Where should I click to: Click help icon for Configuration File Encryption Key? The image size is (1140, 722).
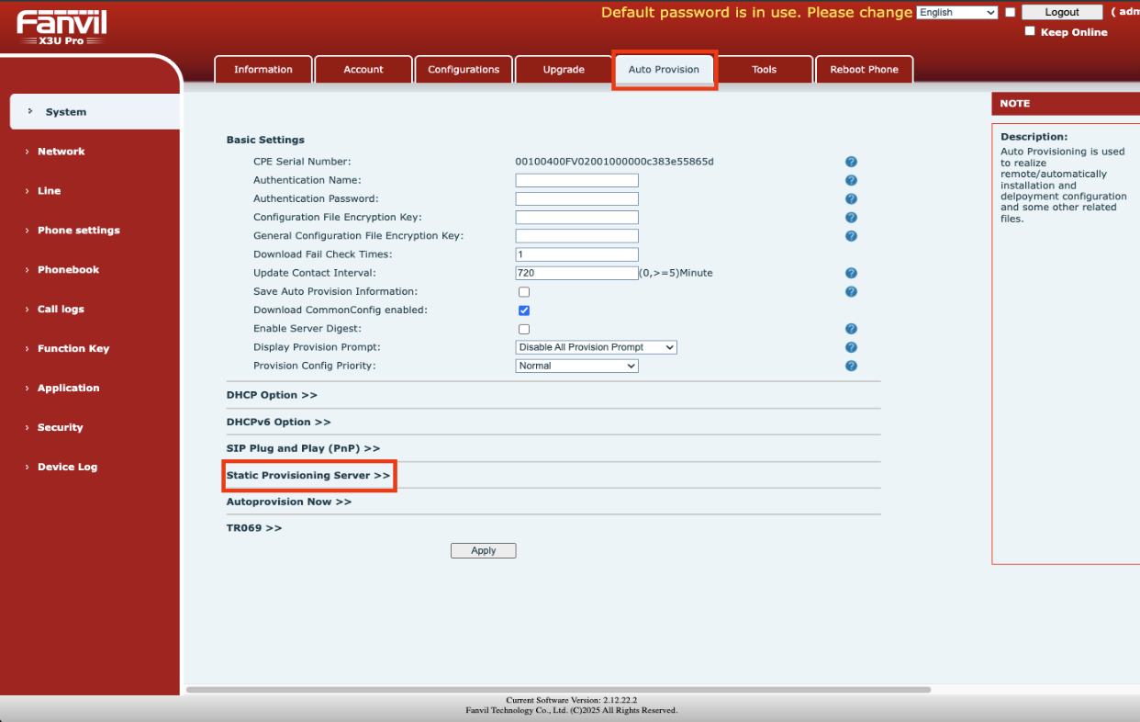pyautogui.click(x=851, y=218)
